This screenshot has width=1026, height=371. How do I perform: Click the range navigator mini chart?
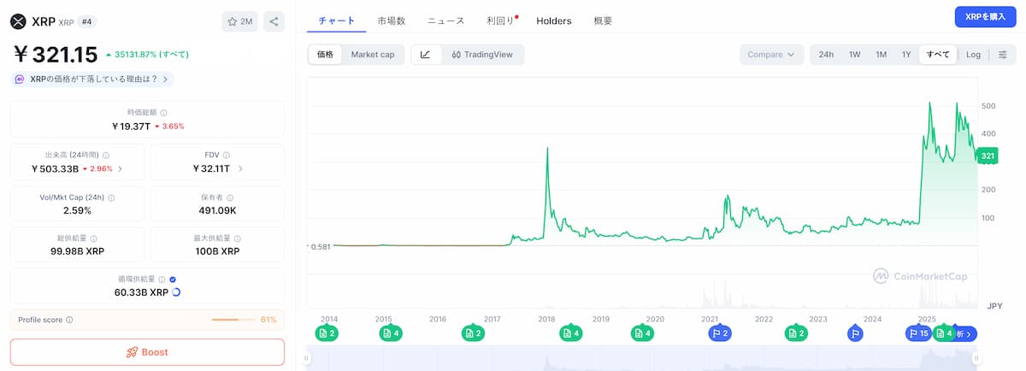(x=641, y=359)
